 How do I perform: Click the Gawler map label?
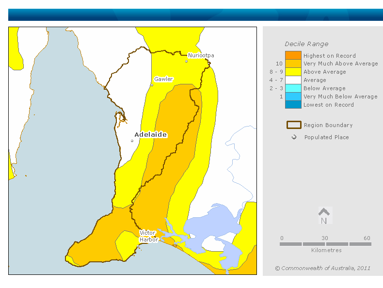click(163, 79)
